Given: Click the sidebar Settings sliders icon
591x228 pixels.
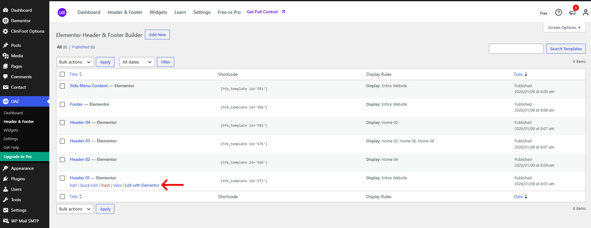Looking at the screenshot, I should 6,210.
